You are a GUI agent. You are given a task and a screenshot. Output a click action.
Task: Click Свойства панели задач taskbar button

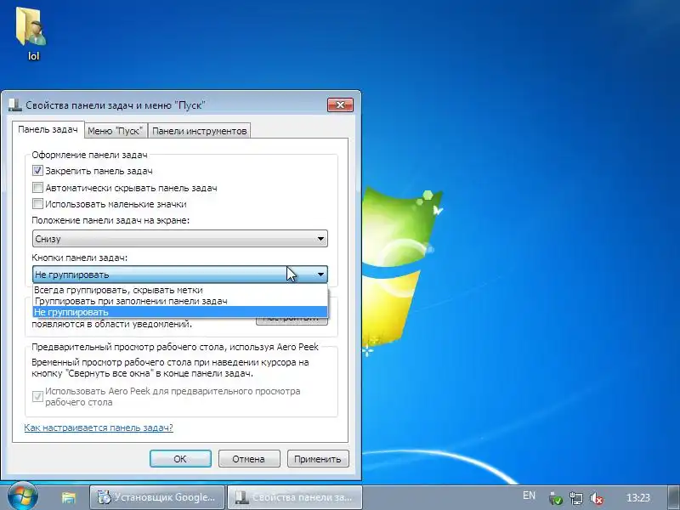pyautogui.click(x=295, y=497)
